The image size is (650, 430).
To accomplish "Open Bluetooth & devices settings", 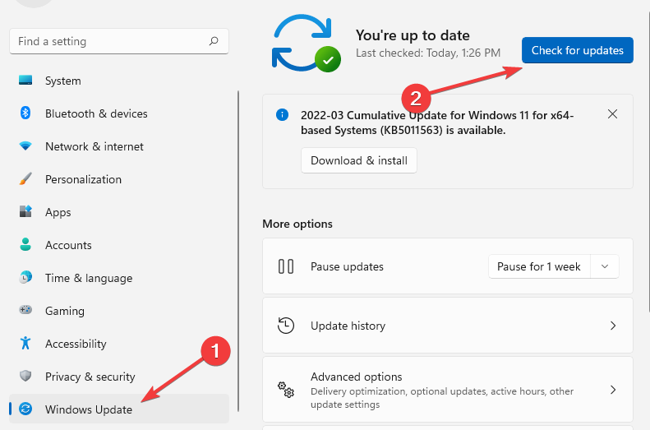I will point(119,113).
